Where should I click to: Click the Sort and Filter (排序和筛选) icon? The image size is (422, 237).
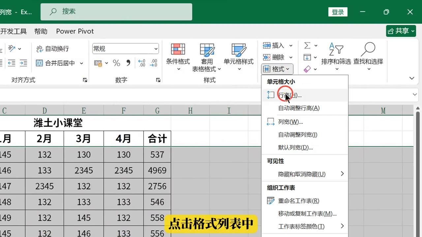336,50
